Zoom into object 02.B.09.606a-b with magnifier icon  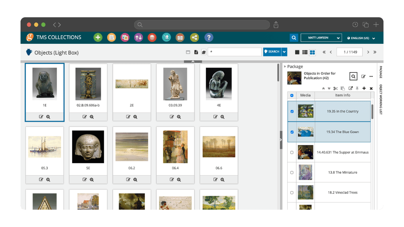[x=92, y=117]
